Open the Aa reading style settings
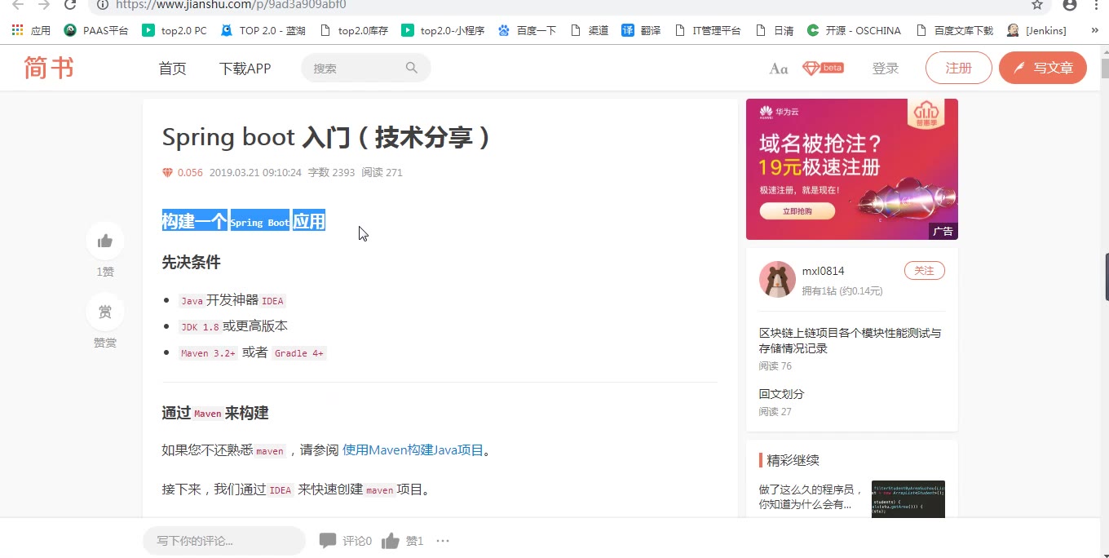The height and width of the screenshot is (558, 1109). [x=779, y=69]
